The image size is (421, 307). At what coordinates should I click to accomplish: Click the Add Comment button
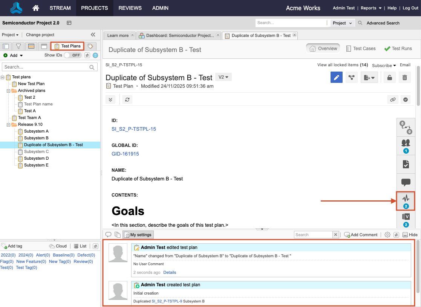[361, 235]
